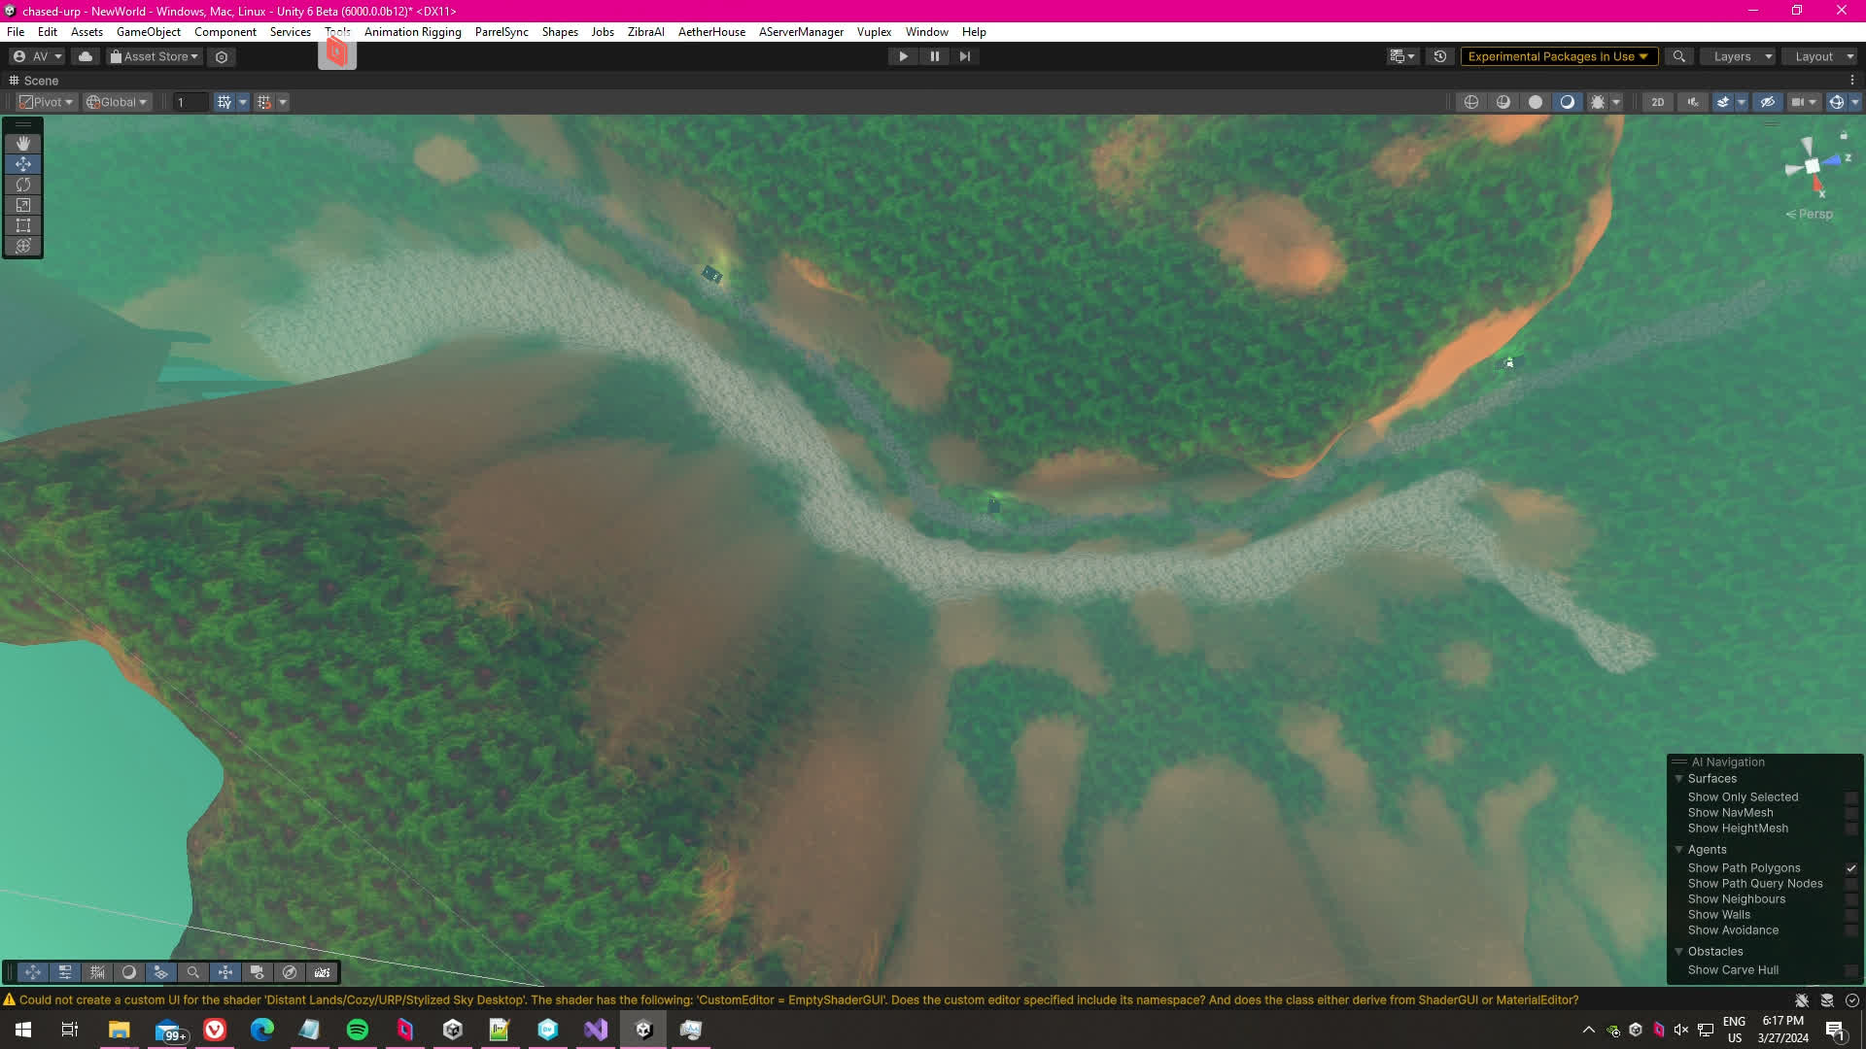Toggle 2D scene view mode
Image resolution: width=1866 pixels, height=1049 pixels.
(x=1657, y=102)
